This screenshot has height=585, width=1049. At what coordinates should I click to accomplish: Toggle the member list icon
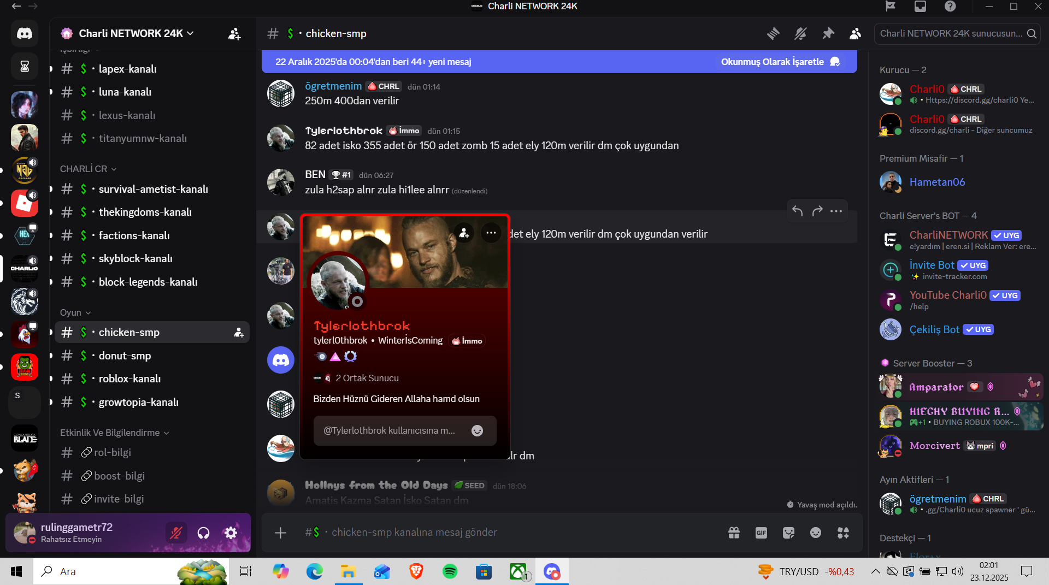coord(856,34)
